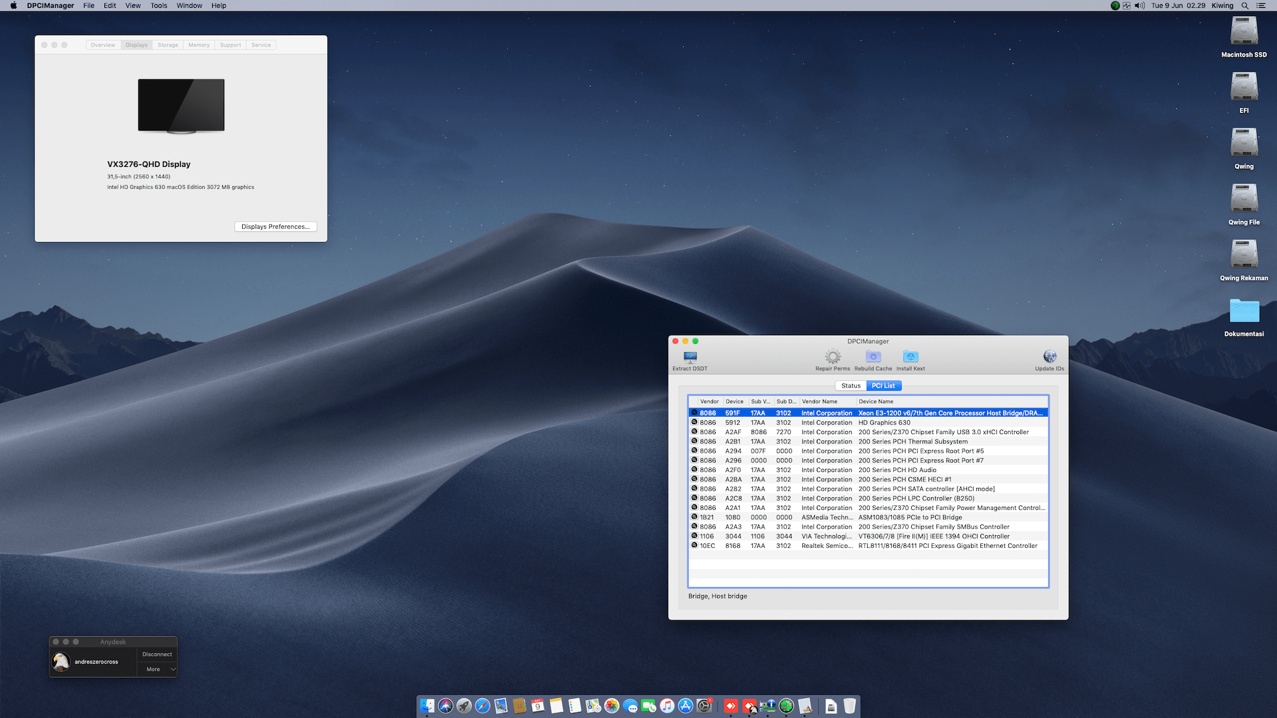The width and height of the screenshot is (1277, 718).
Task: Open the Dokumentasi folder on desktop
Action: (1244, 311)
